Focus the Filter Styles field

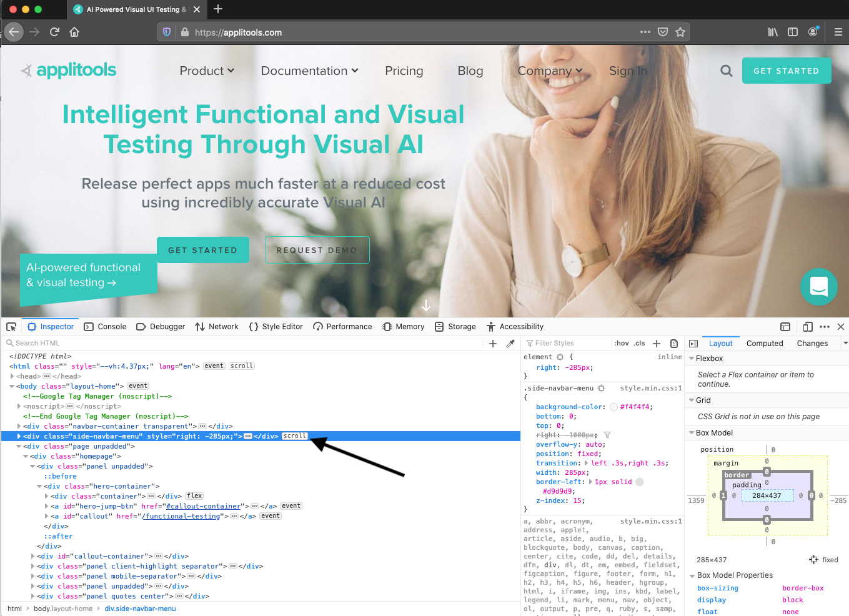pos(567,344)
